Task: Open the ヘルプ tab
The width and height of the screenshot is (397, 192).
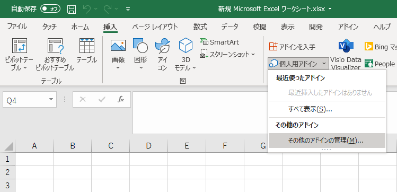Action: coord(382,27)
